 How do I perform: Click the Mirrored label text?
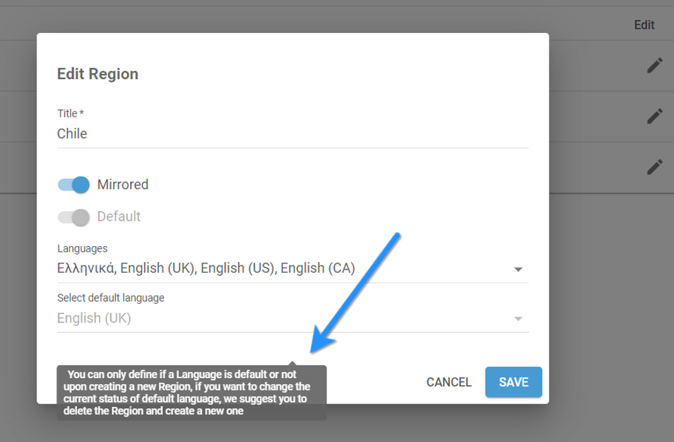pos(123,184)
